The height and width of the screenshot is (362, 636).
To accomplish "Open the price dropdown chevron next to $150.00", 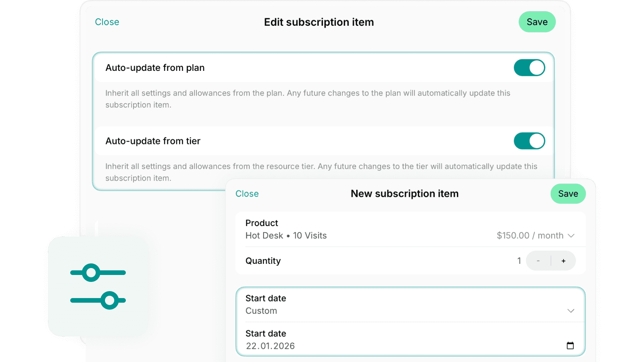I will [572, 236].
